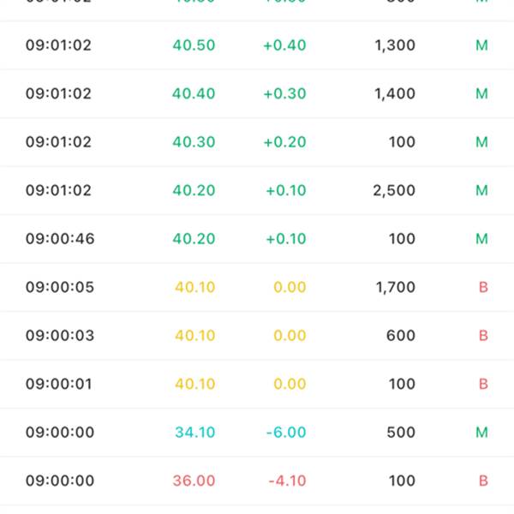The width and height of the screenshot is (514, 514).
Task: Select the 34.10 price entry
Action: 195,433
